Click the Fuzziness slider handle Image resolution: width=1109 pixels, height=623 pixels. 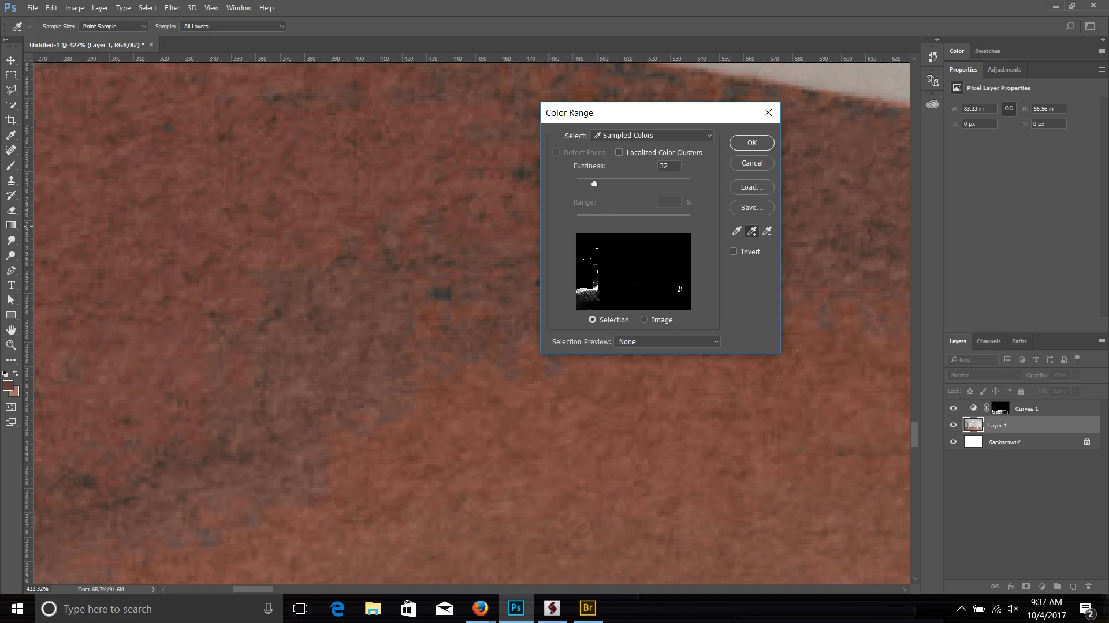pyautogui.click(x=594, y=183)
